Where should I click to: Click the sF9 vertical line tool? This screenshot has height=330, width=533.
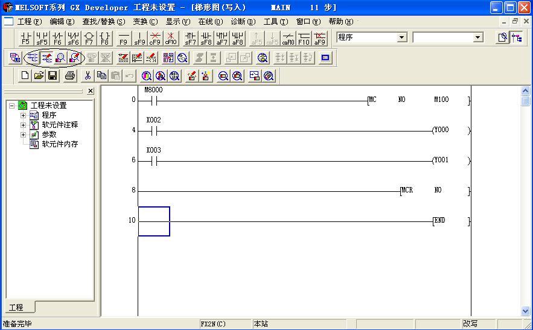139,39
